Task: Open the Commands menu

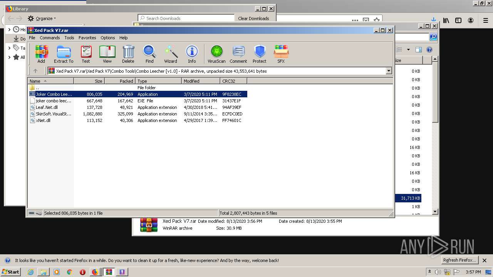Action: click(50, 38)
